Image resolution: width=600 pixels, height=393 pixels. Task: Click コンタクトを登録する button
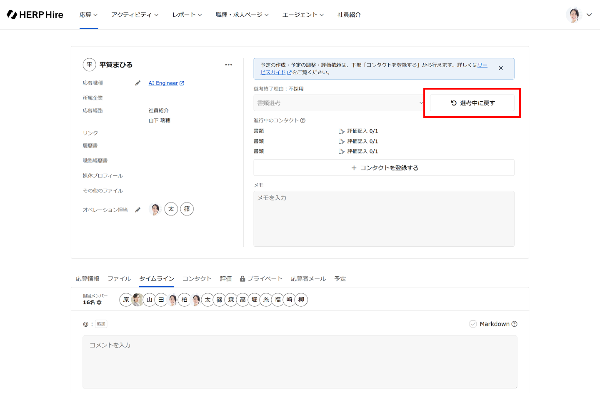384,168
